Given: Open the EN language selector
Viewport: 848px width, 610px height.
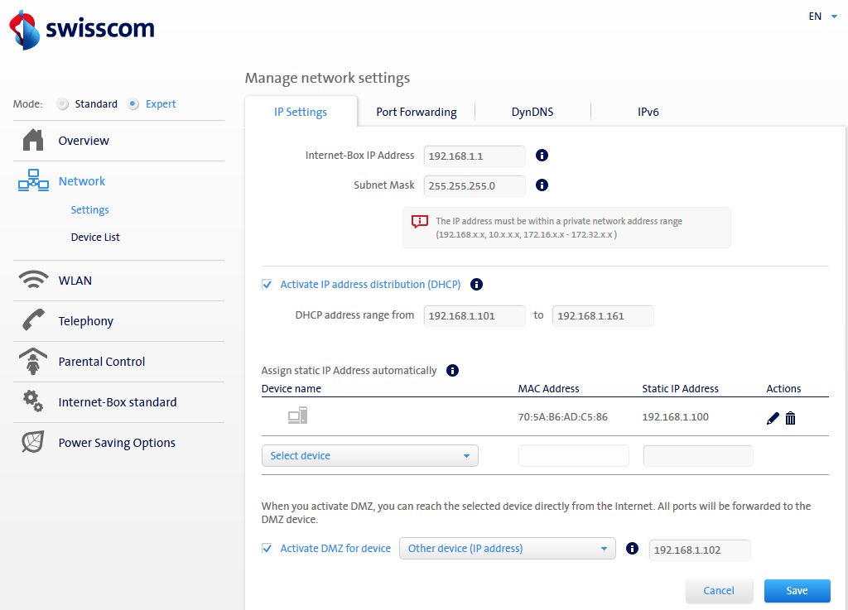Looking at the screenshot, I should (822, 16).
